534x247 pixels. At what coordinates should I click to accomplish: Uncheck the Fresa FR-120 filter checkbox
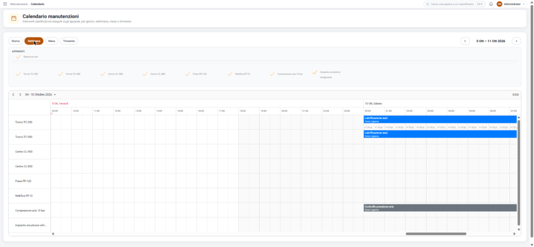pyautogui.click(x=187, y=73)
